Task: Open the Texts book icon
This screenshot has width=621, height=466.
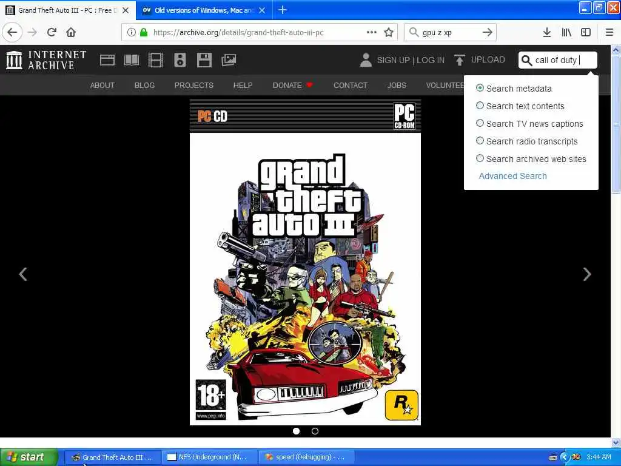Action: pyautogui.click(x=132, y=60)
